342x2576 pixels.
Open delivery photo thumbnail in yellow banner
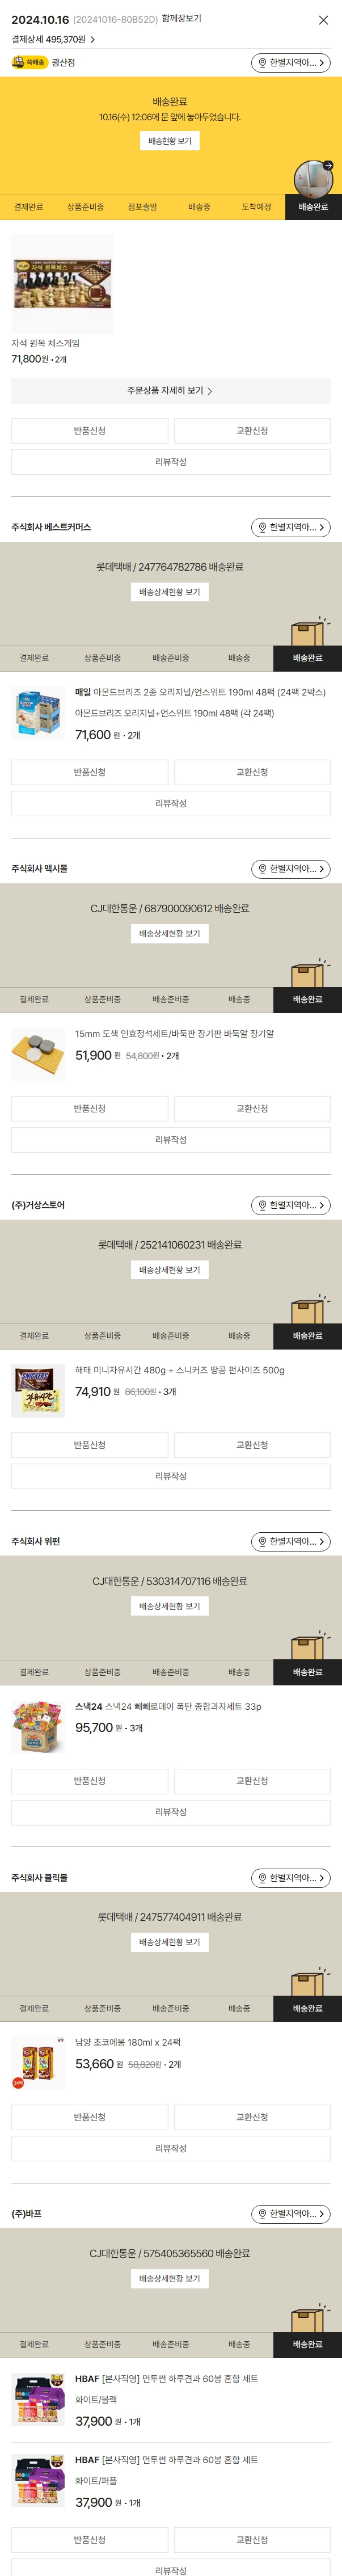coord(313,179)
